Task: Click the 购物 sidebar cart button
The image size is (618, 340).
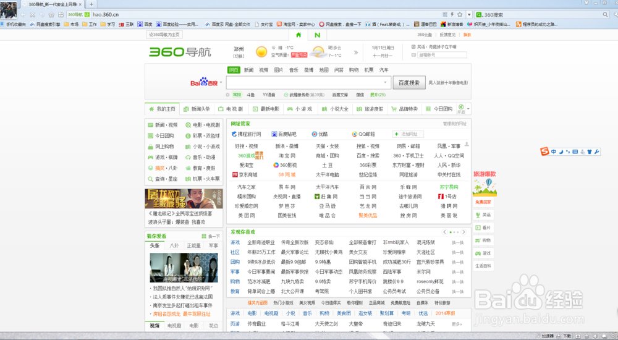Action: coord(483,240)
